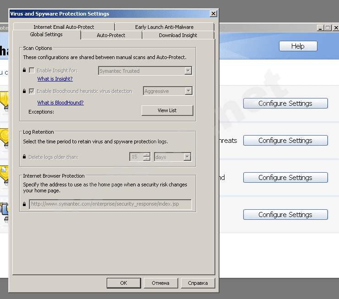Click the padlock icon beside Enable Bloodhound

point(24,91)
